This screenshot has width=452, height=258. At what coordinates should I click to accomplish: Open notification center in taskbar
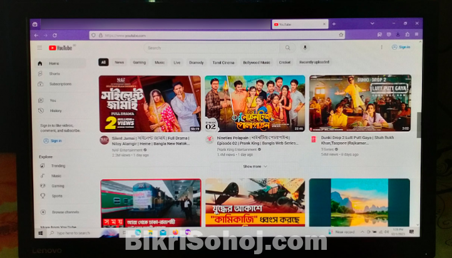(x=412, y=232)
